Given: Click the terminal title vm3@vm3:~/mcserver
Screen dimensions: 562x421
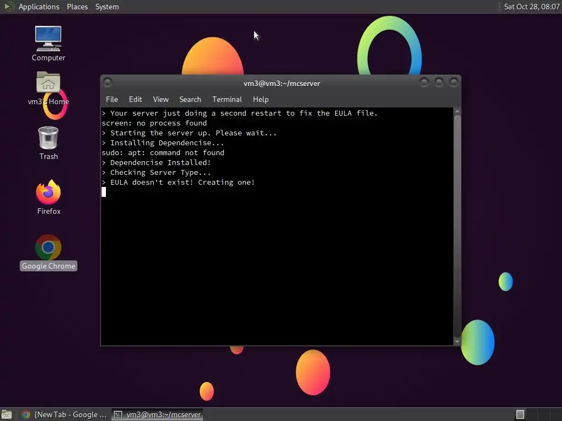Looking at the screenshot, I should click(282, 83).
